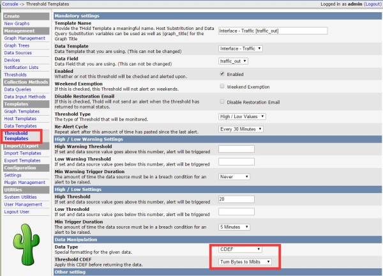
Task: Open Thresholds in sidebar
Action: pos(15,75)
